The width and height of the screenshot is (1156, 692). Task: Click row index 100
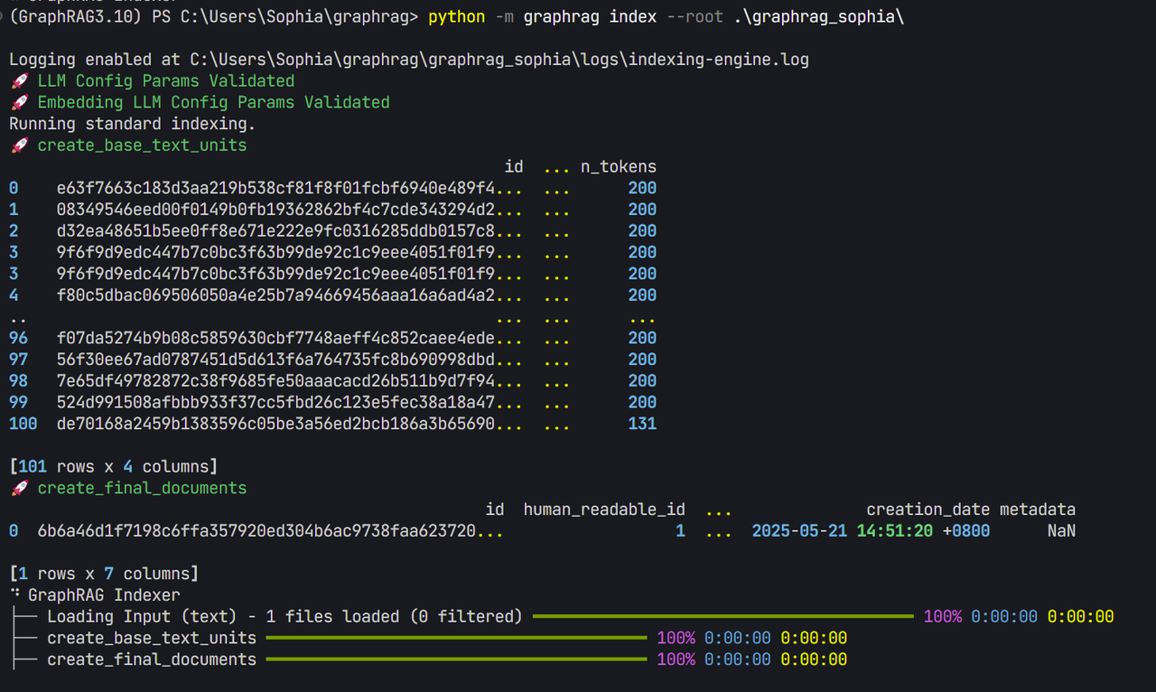(x=23, y=424)
